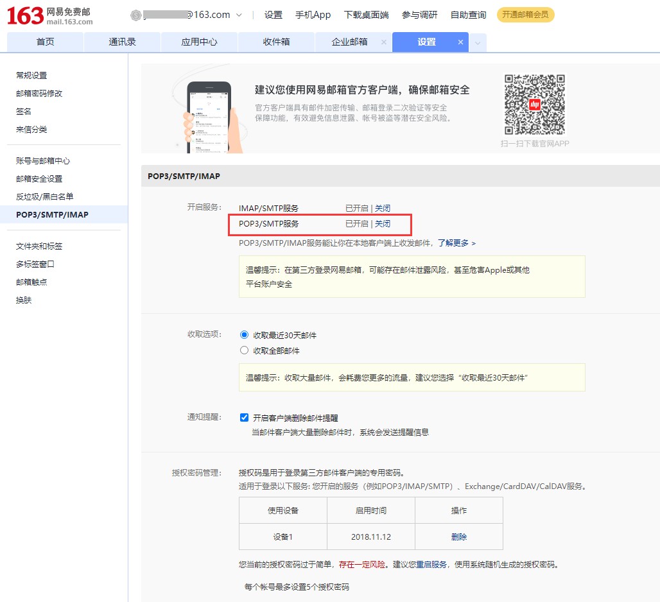Click 手机App in the top menu
Viewport: 660px width, 602px height.
(313, 14)
